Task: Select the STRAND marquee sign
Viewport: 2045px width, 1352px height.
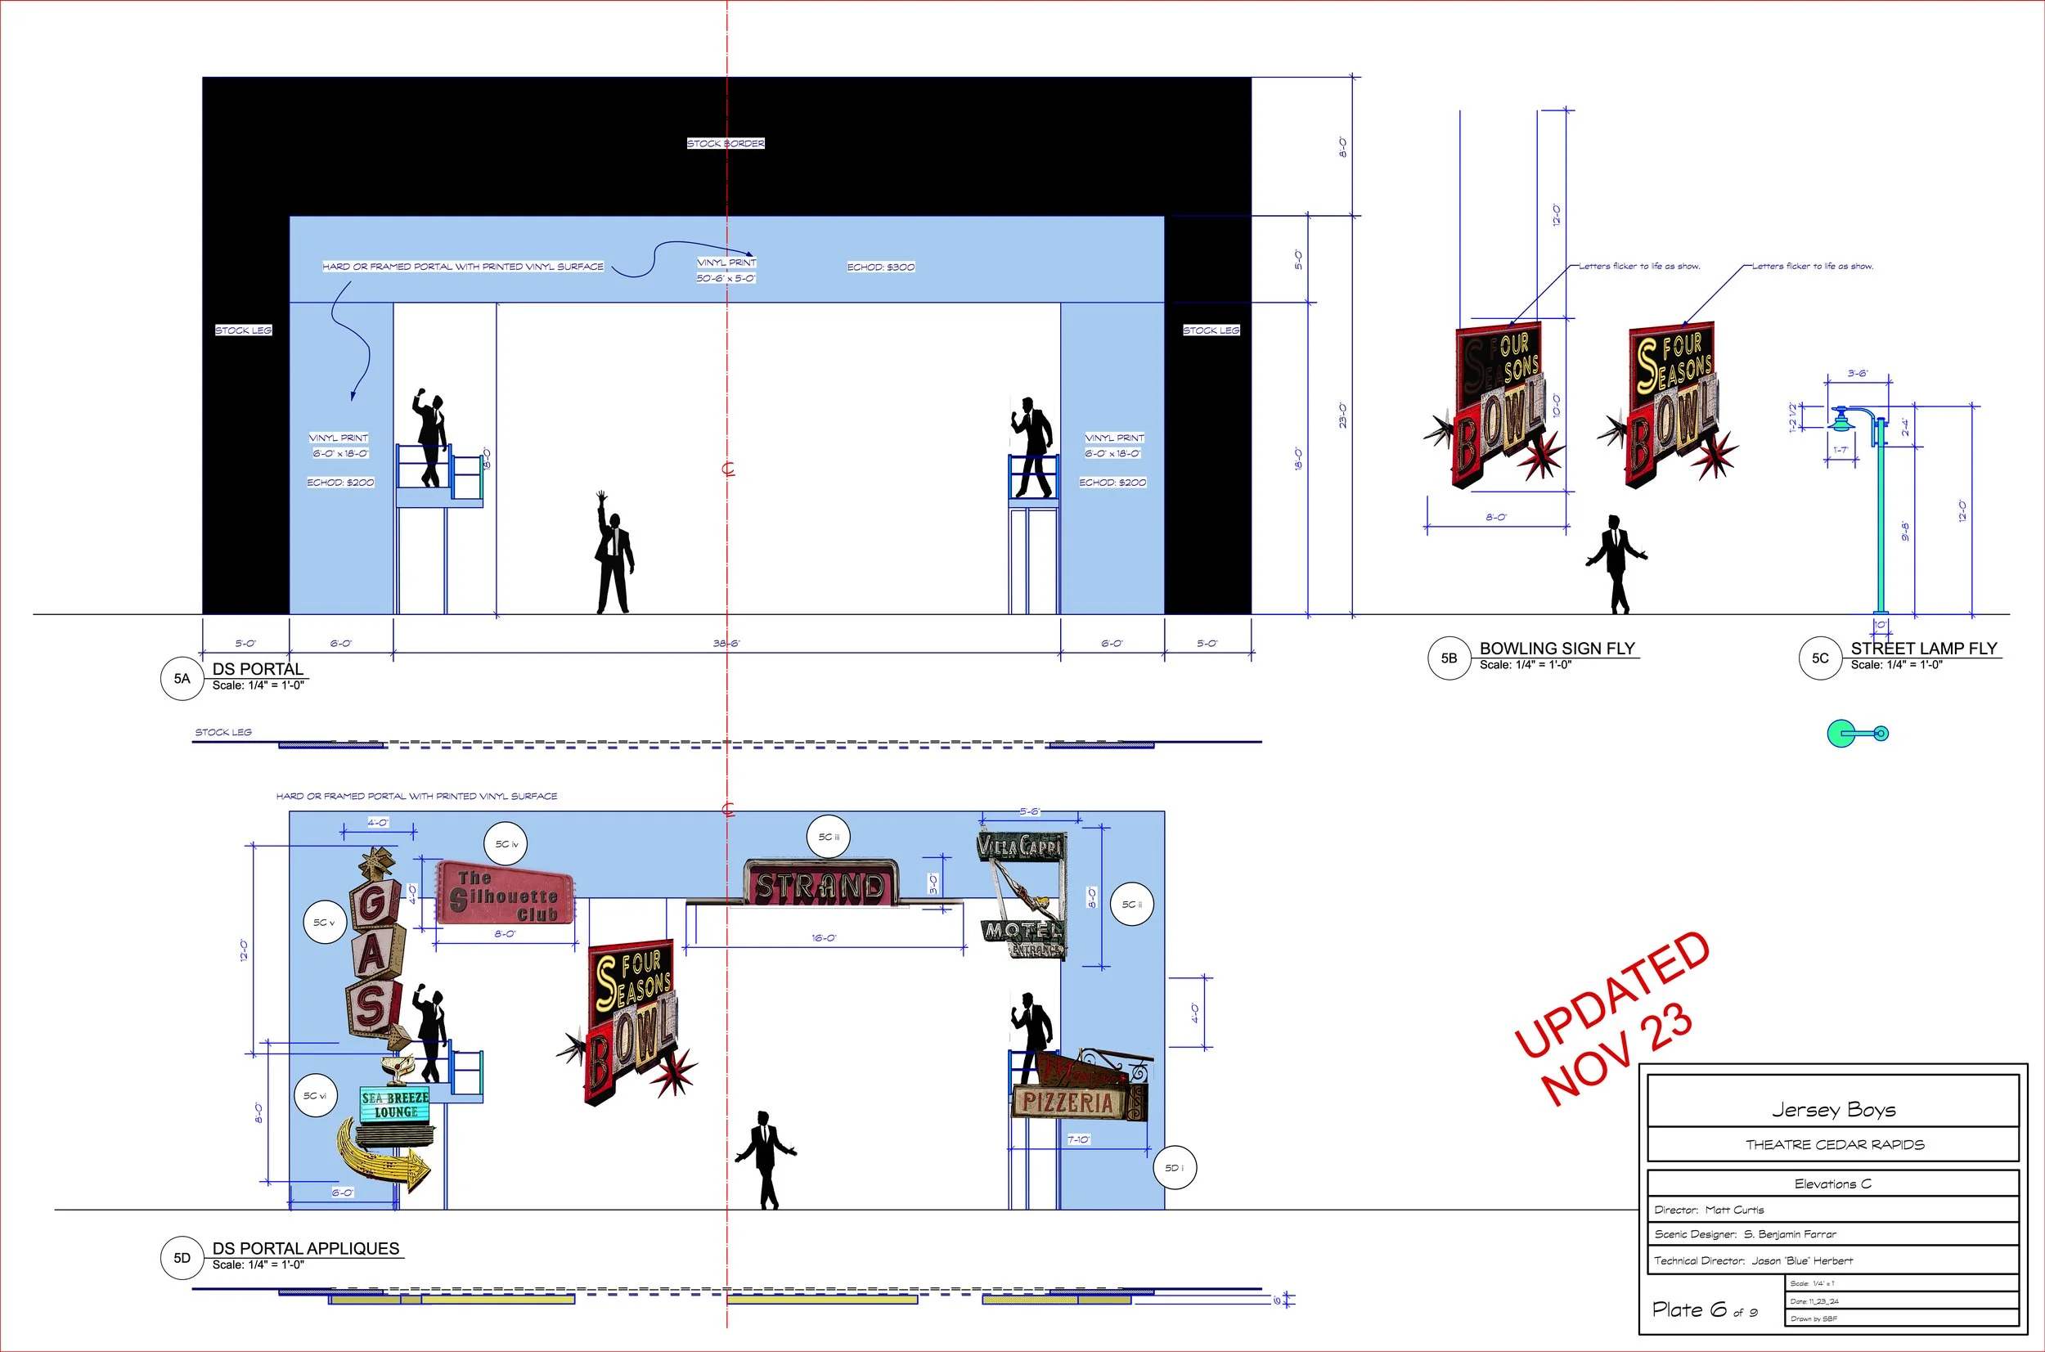Action: (820, 883)
